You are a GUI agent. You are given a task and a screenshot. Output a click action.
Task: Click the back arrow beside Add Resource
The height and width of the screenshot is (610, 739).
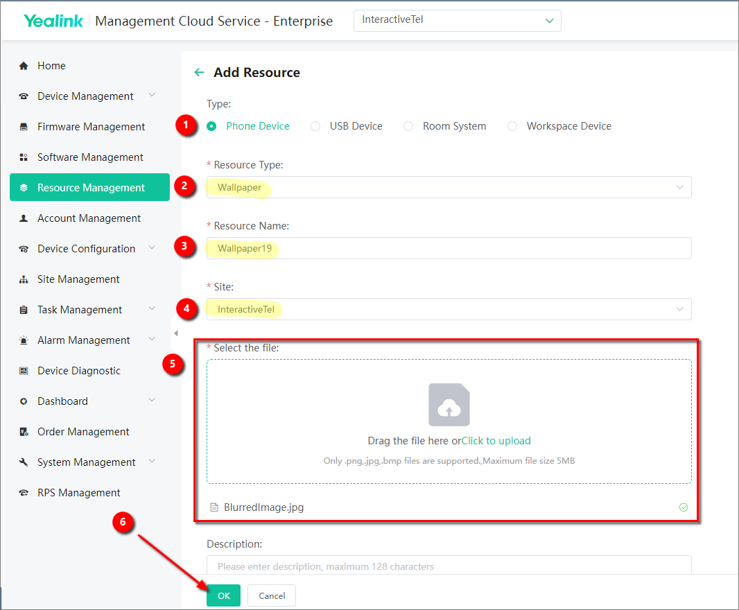point(200,73)
